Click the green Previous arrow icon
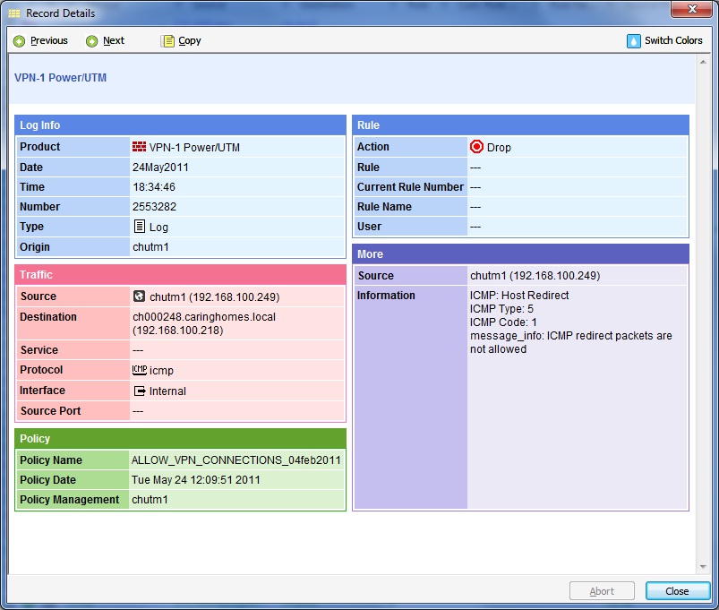Viewport: 719px width, 610px height. (x=20, y=41)
